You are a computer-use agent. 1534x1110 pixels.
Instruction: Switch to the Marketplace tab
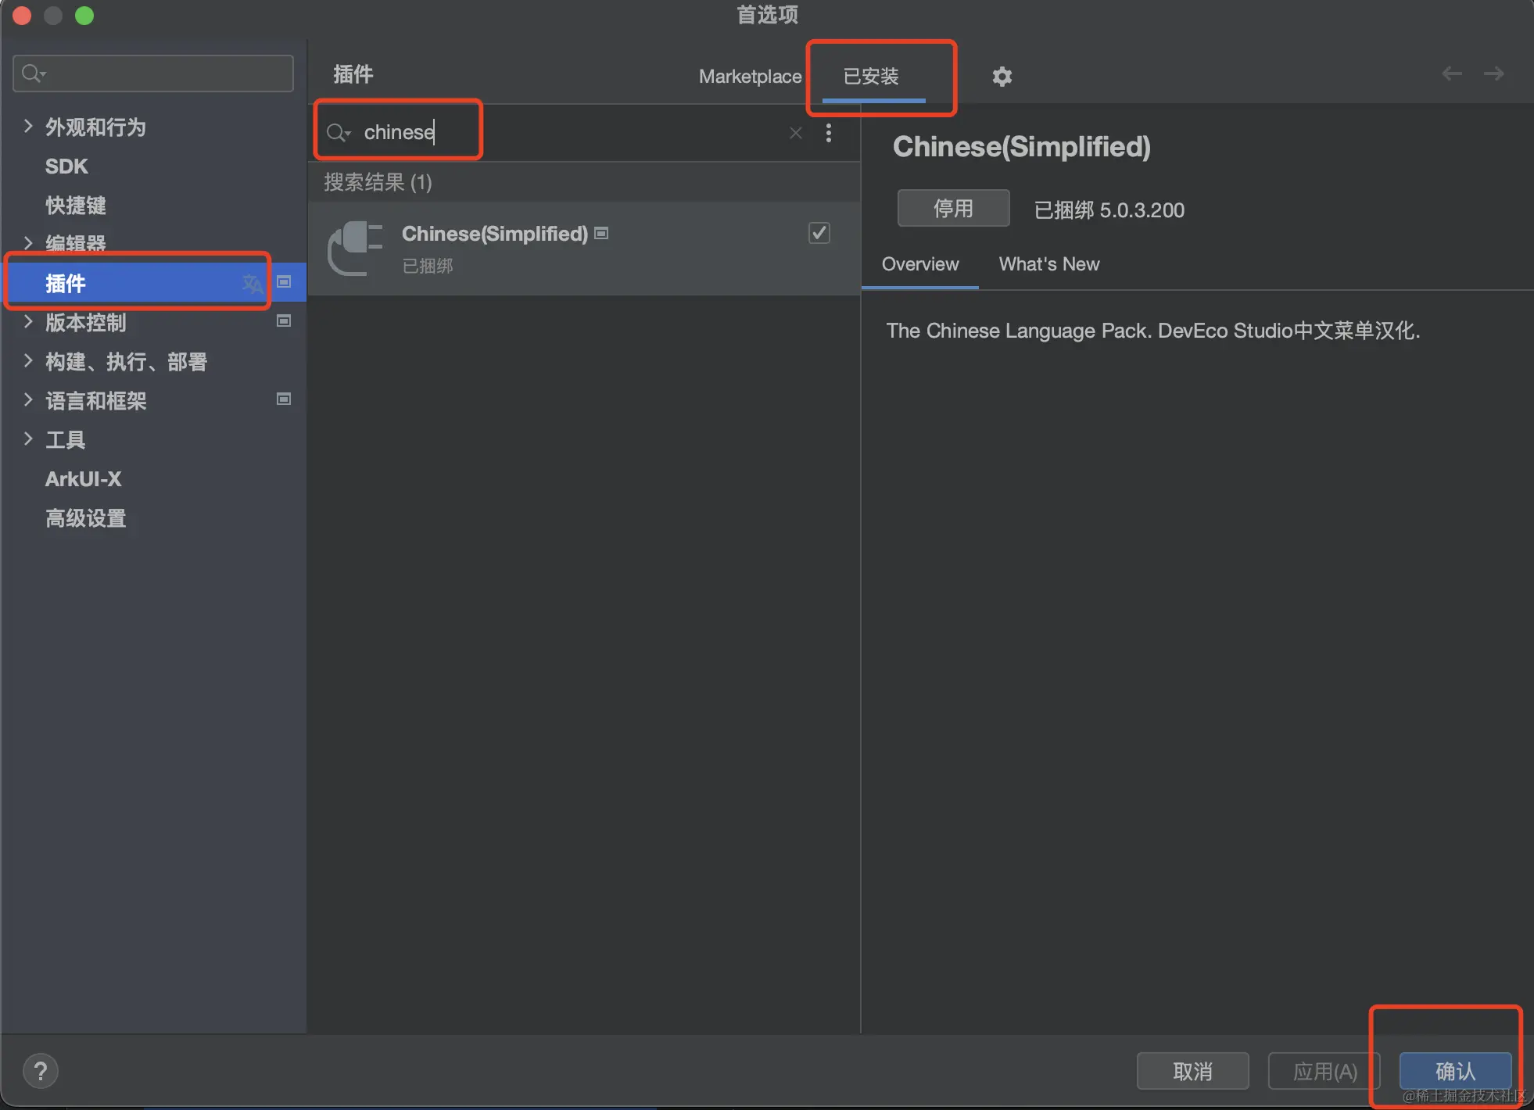[x=749, y=77]
